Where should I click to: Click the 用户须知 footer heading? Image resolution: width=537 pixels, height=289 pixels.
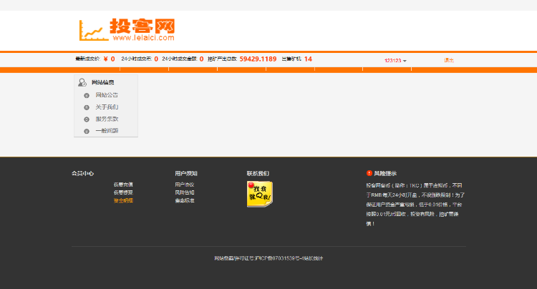[186, 173]
